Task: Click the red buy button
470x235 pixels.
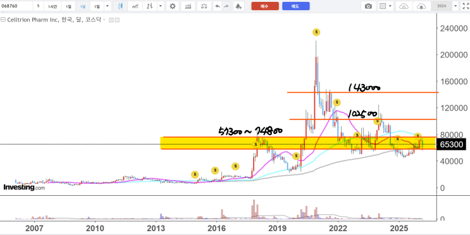Action: 265,6
